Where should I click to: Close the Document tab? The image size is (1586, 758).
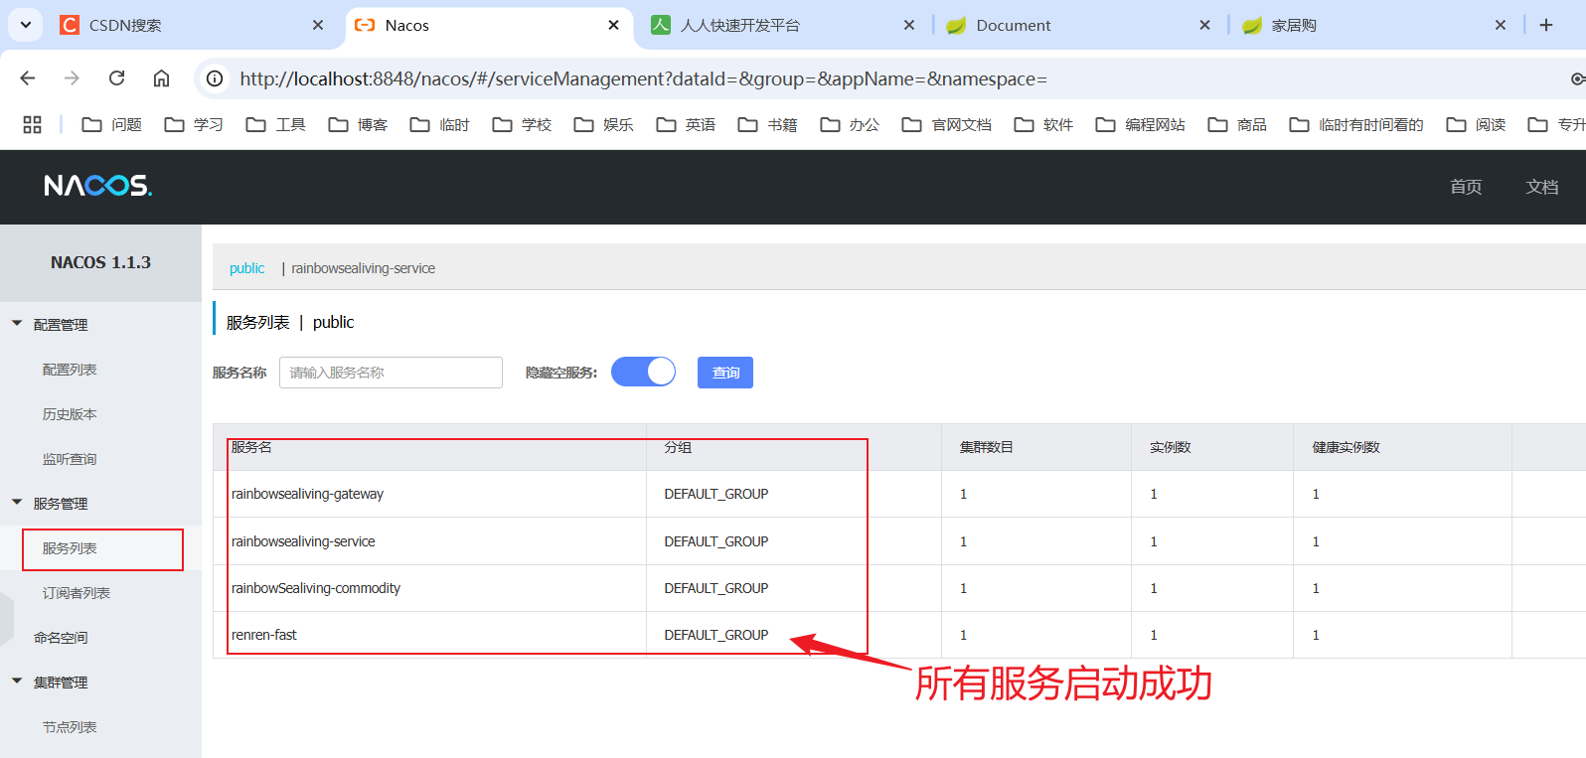pos(1205,25)
